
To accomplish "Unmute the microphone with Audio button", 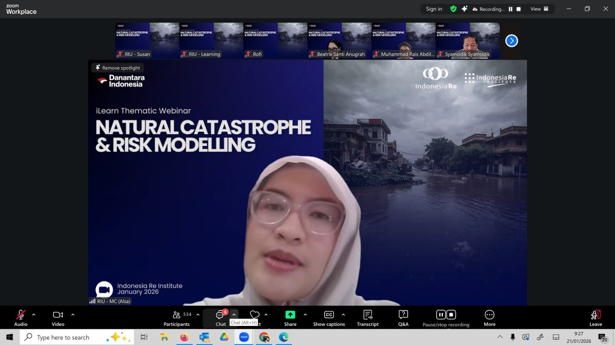I will 21,318.
